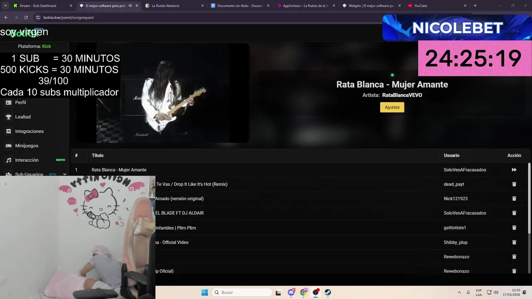The width and height of the screenshot is (532, 299).
Task: Go forward in the browser
Action: [x=16, y=17]
